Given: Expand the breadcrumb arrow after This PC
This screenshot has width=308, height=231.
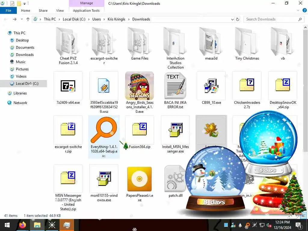Looking at the screenshot, I should tap(59, 19).
